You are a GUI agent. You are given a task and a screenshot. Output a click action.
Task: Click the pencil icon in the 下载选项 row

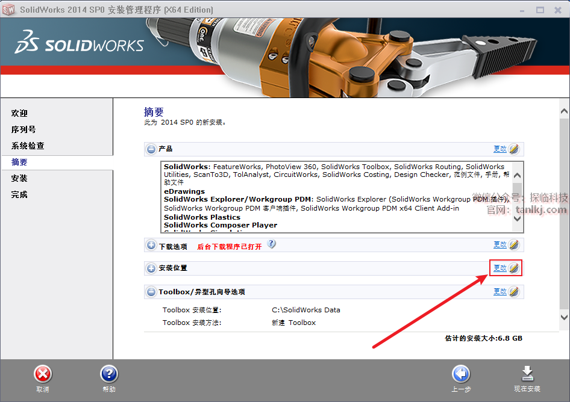click(x=514, y=245)
